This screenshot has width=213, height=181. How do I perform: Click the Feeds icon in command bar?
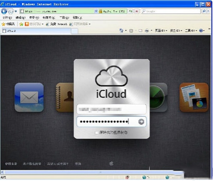131,30
